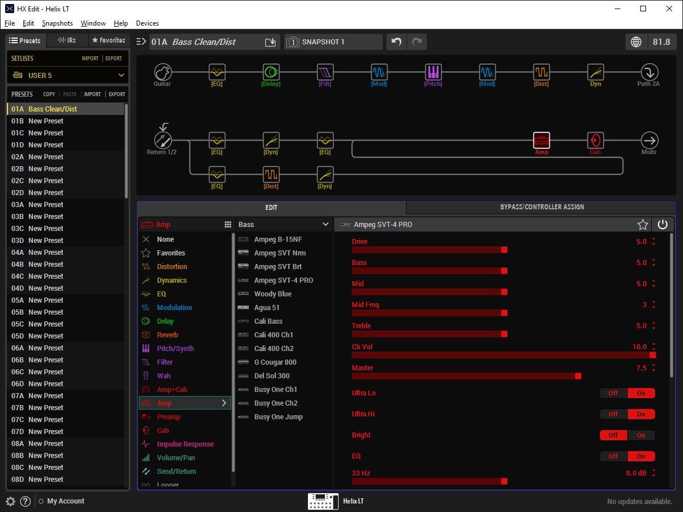Undo the last edit
This screenshot has height=512, width=683.
[x=397, y=42]
